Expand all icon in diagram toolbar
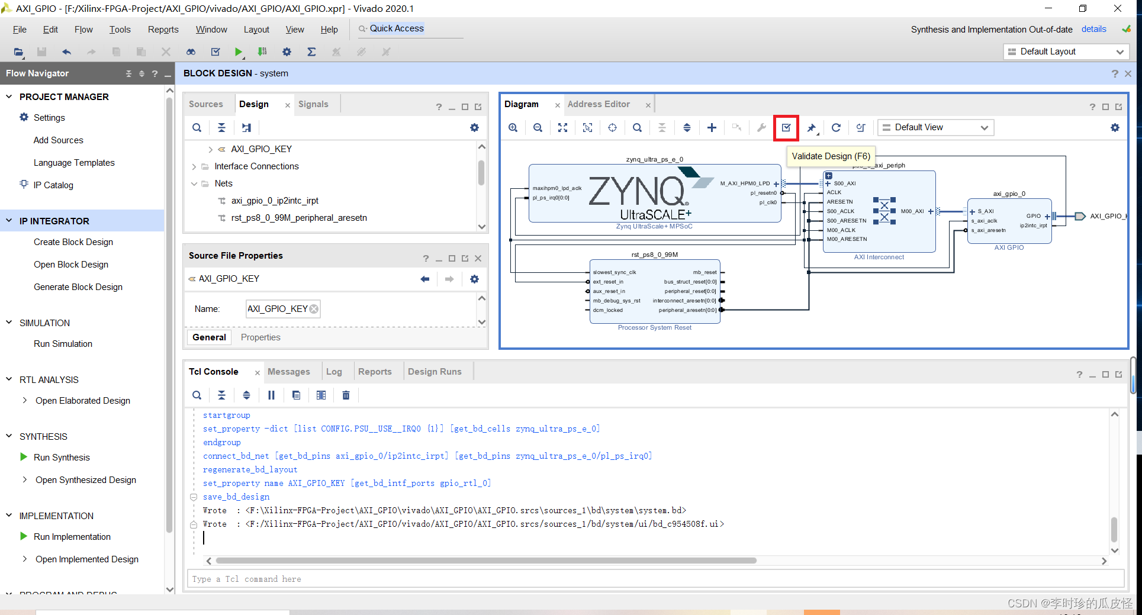Screen dimensions: 1142x615 [687, 127]
